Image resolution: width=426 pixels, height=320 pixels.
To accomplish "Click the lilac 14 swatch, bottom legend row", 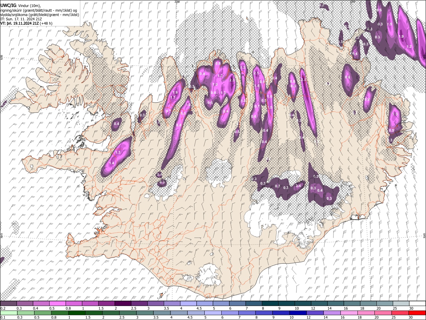I will pos(332,313).
